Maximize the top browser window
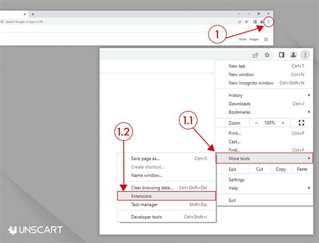Screen dimensions: 319x243 pyautogui.click(x=258, y=13)
